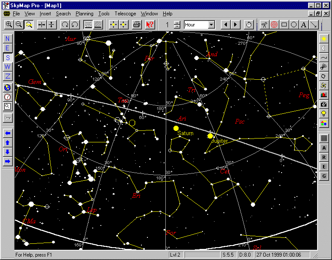This screenshot has height=260, width=332.
Task: Pan the map left with blue arrow
Action: [x=8, y=133]
